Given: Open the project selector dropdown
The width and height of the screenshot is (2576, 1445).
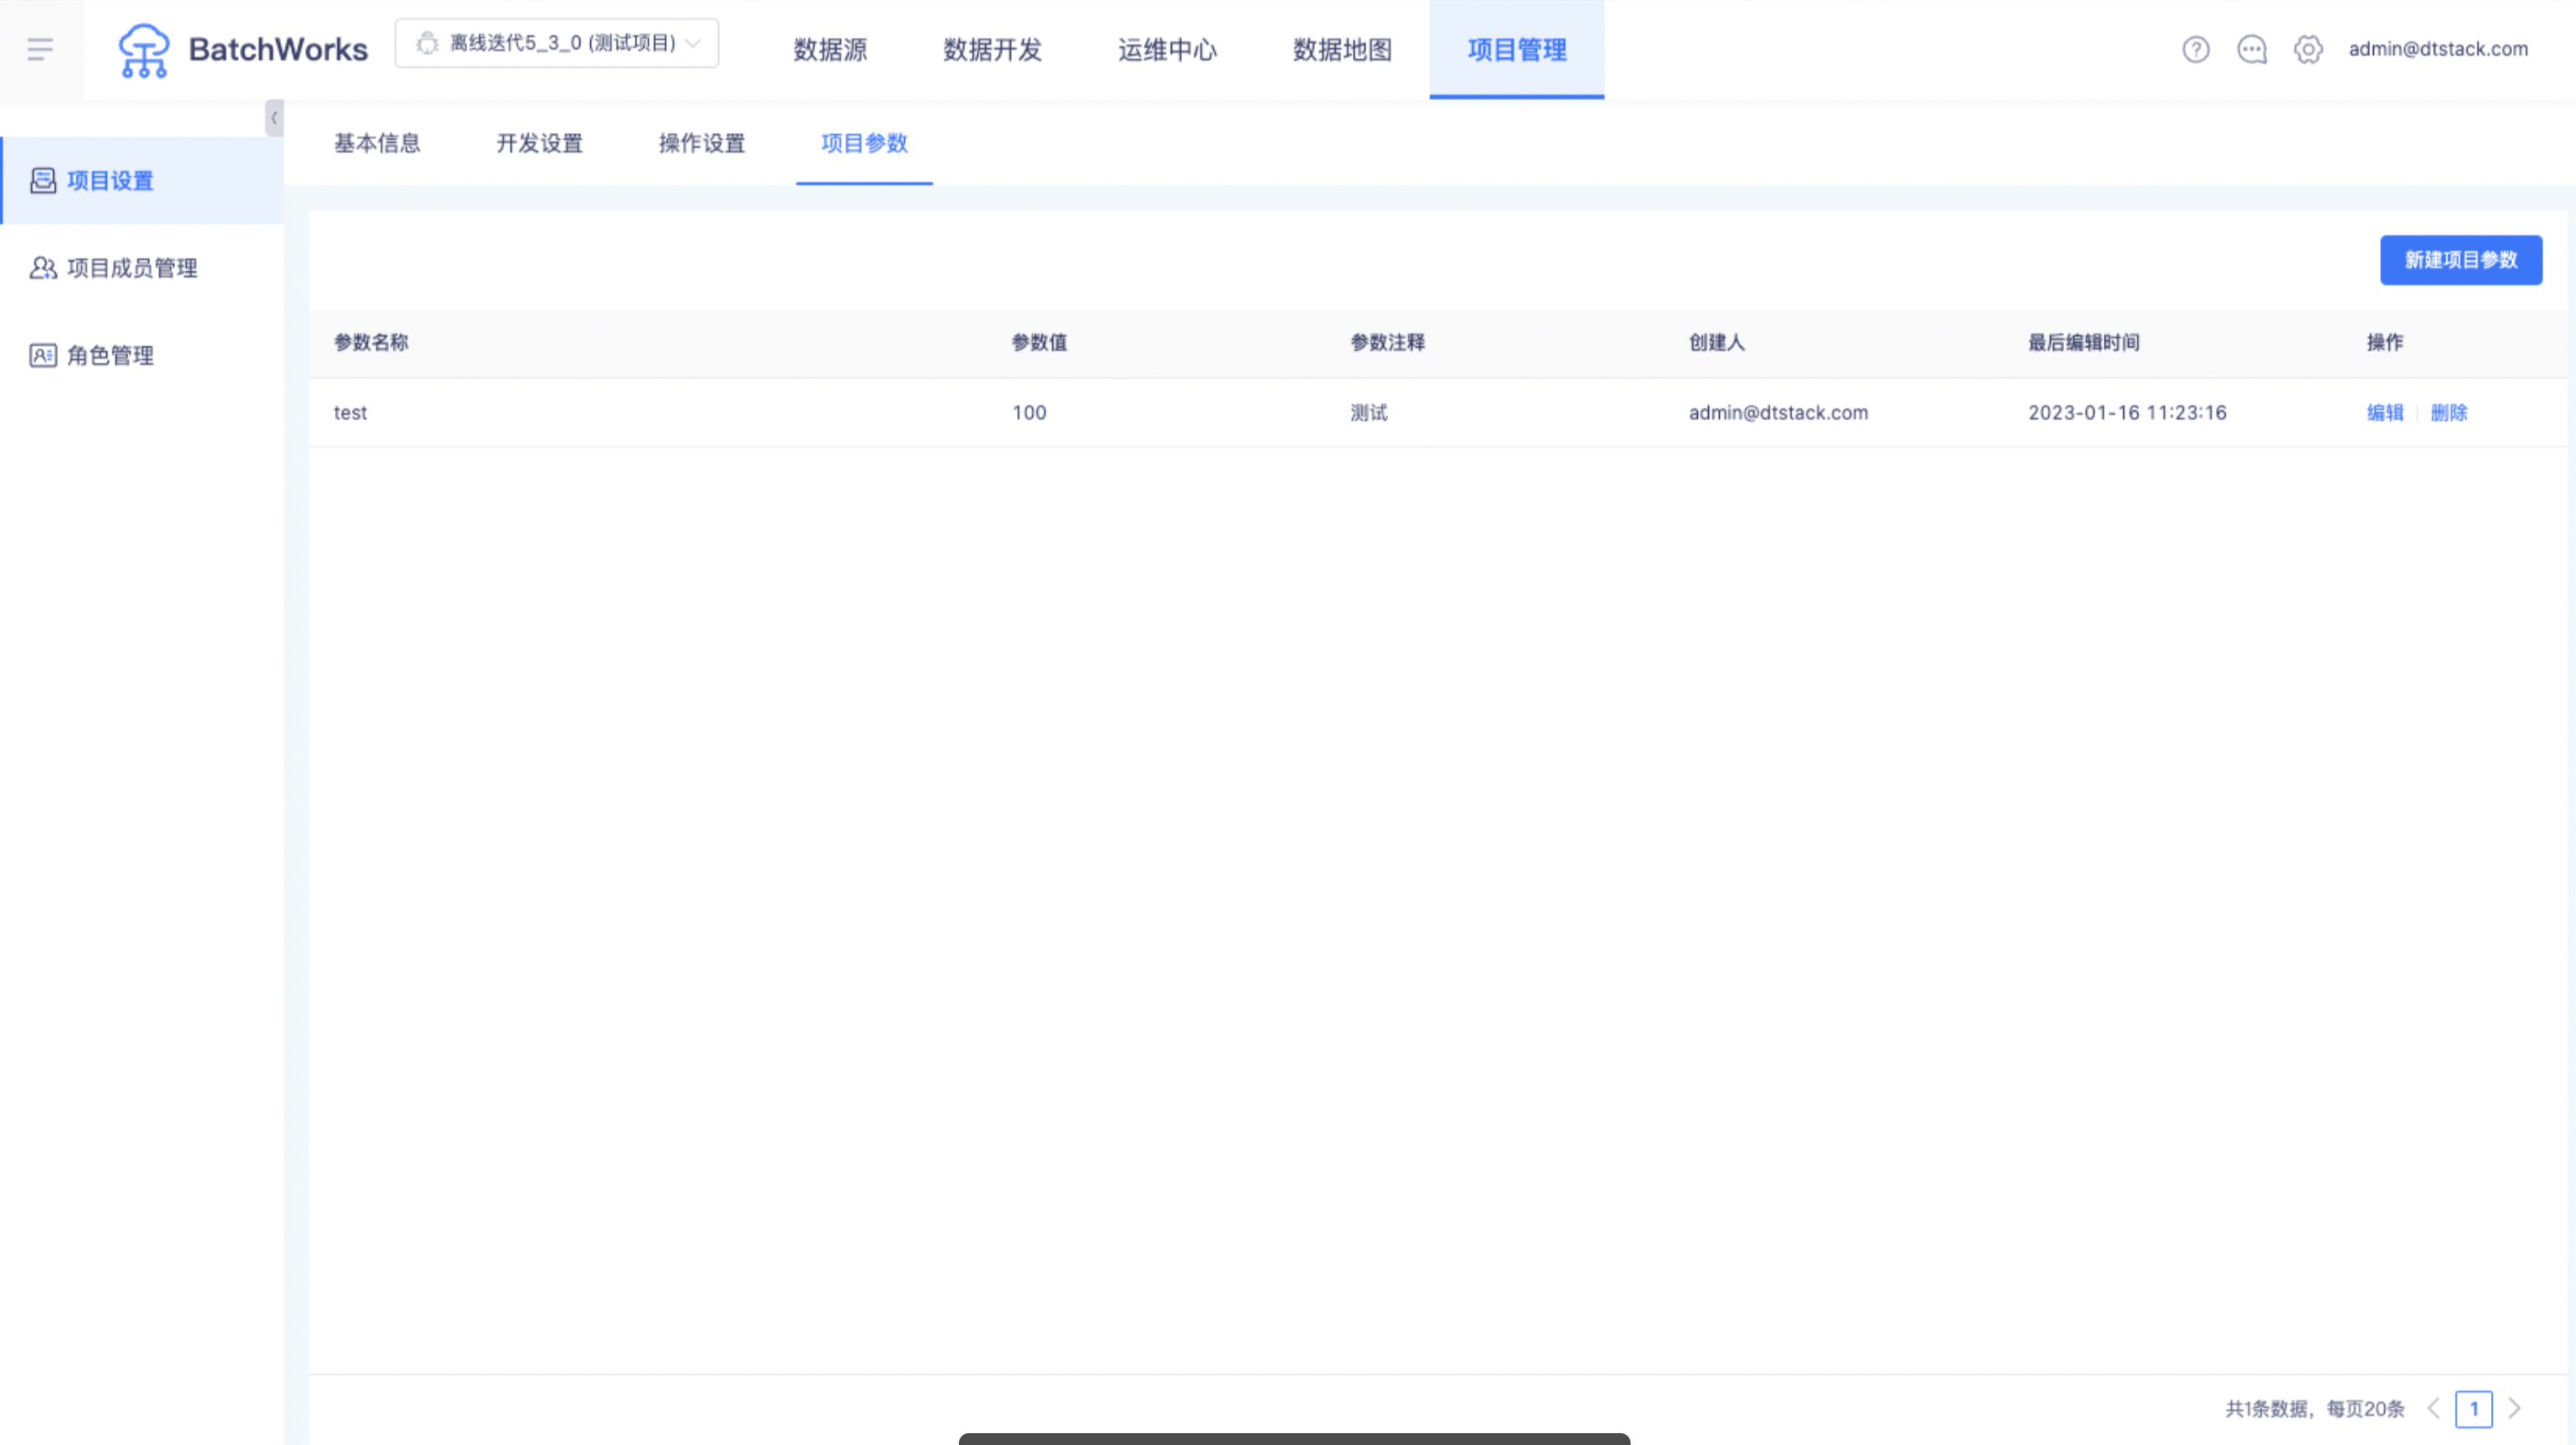Looking at the screenshot, I should pyautogui.click(x=557, y=43).
